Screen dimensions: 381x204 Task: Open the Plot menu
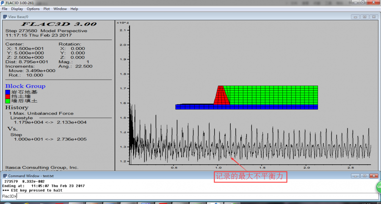[x=47, y=9]
